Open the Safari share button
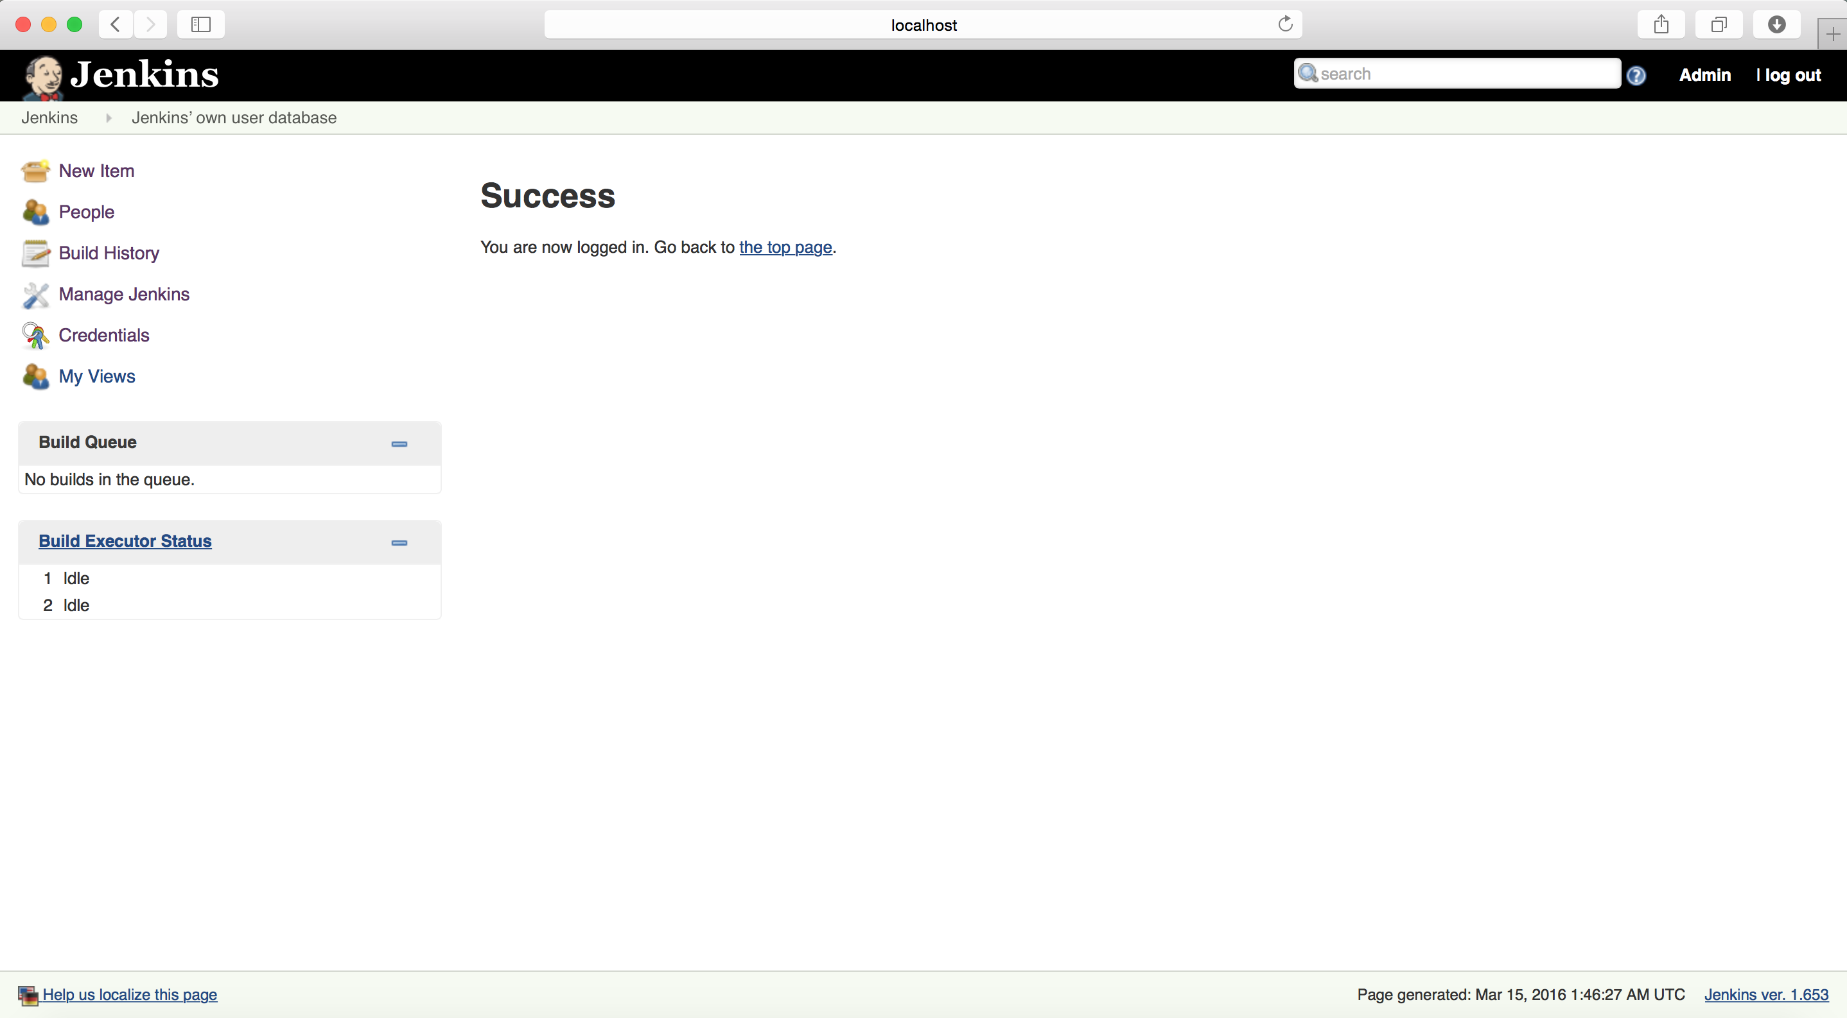Viewport: 1847px width, 1018px height. (x=1661, y=24)
